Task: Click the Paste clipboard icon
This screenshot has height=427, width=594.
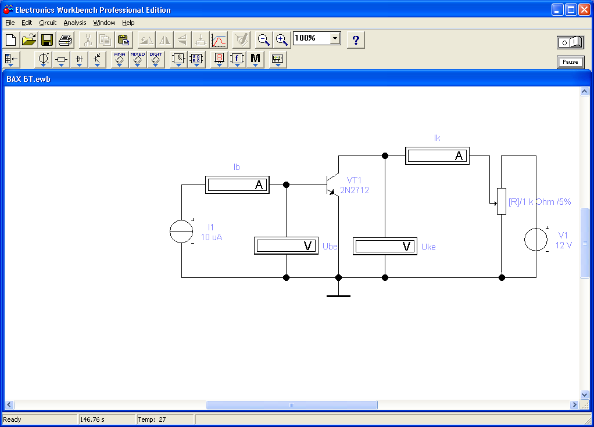Action: tap(123, 40)
